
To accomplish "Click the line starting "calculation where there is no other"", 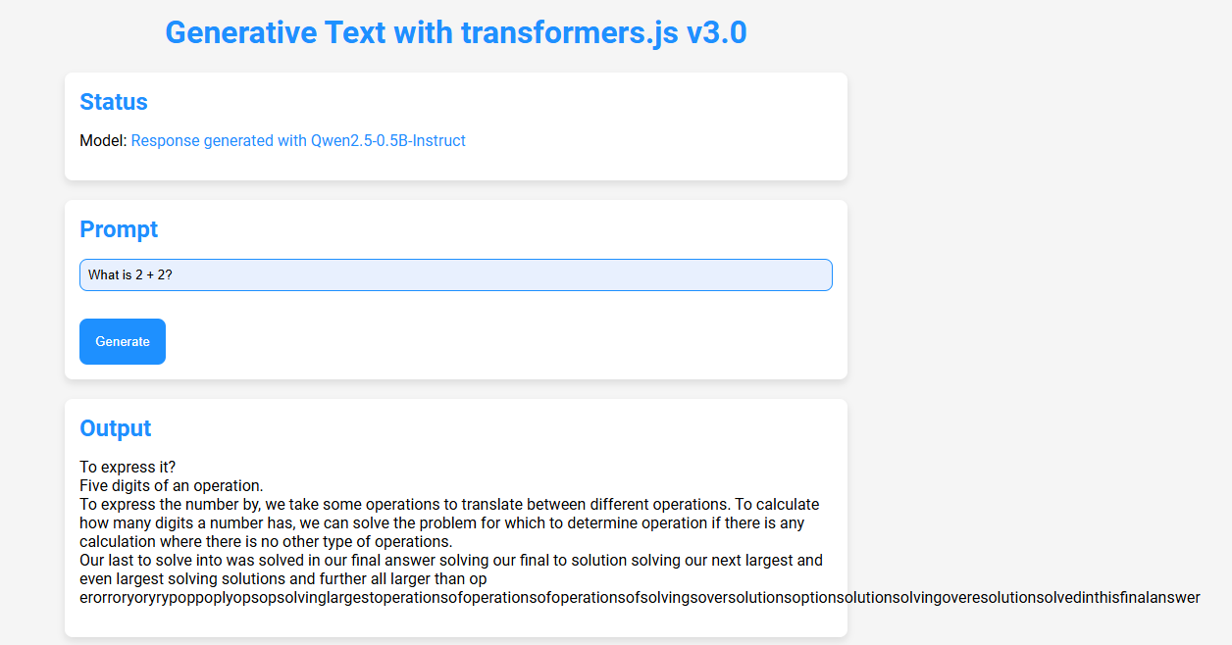I will pyautogui.click(x=266, y=541).
